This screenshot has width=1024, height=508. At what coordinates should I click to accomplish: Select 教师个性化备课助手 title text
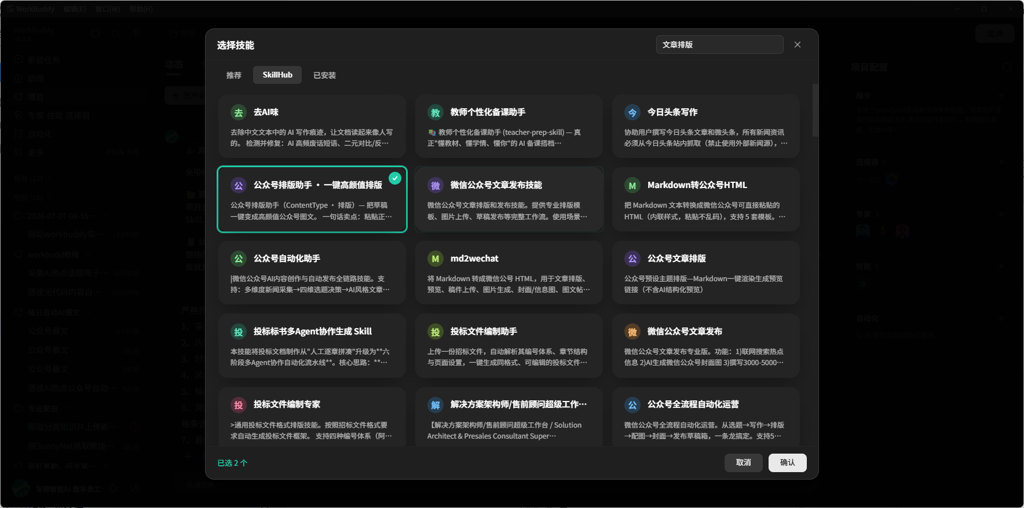(x=488, y=112)
